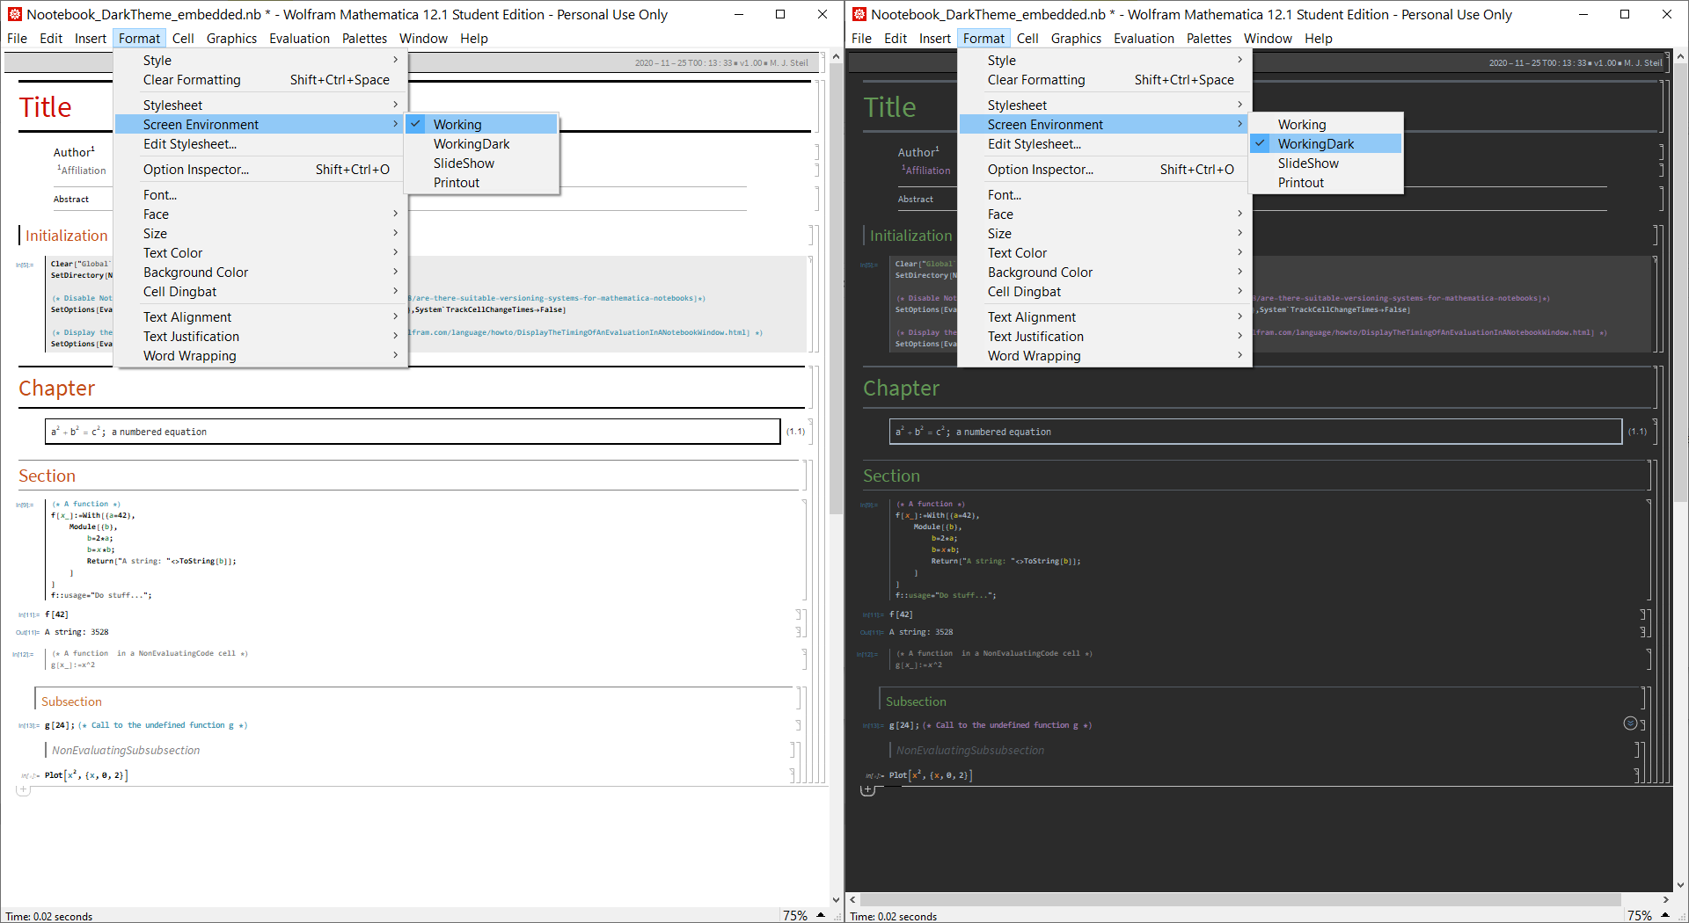Click scroll-right arrow on dark window horizontal scrollbar
The image size is (1689, 923).
1665,899
